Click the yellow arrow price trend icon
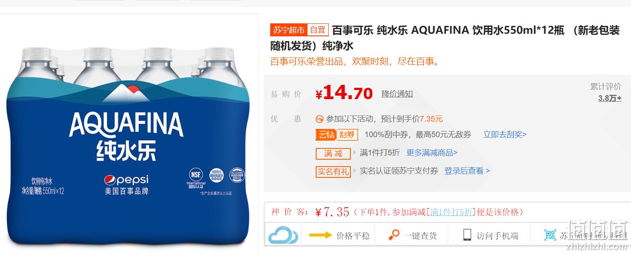The height and width of the screenshot is (254, 631). tap(320, 235)
